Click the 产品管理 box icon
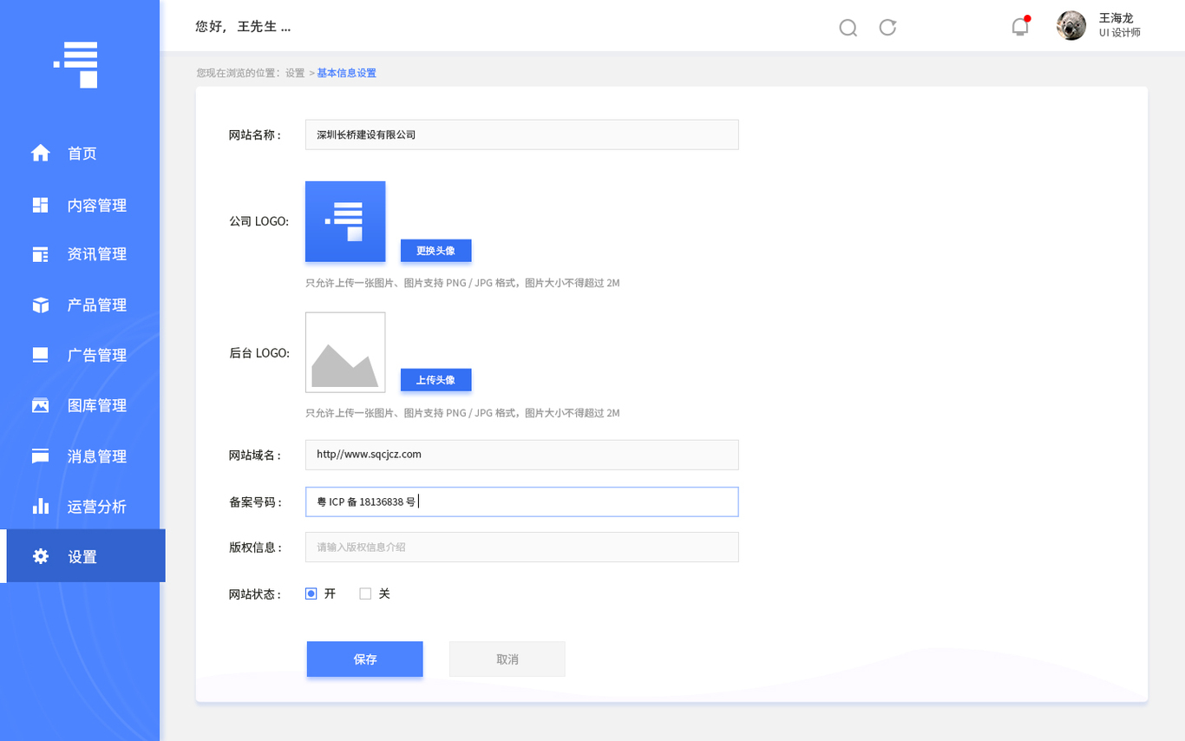Viewport: 1185px width, 741px height. click(41, 305)
